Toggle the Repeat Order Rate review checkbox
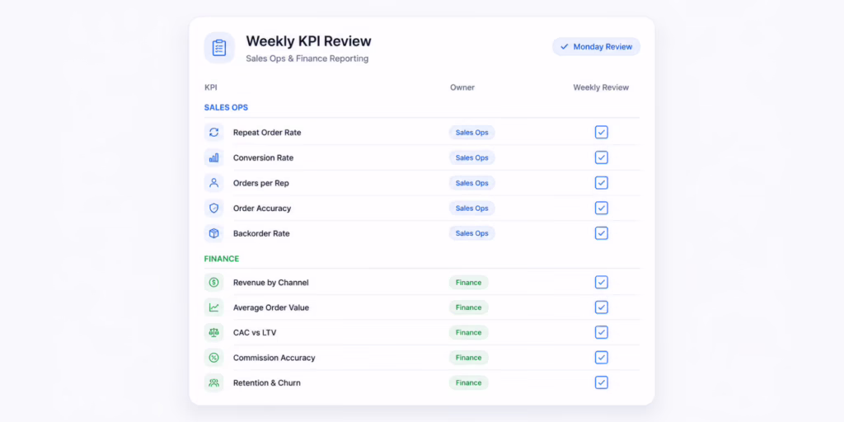Screen dimensions: 844x422 pos(601,133)
